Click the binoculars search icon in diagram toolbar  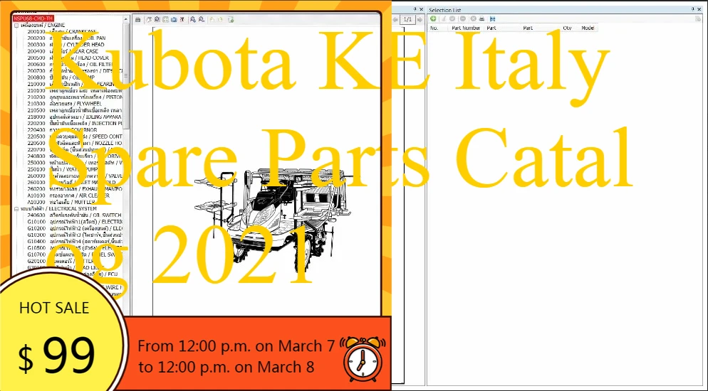point(137,20)
